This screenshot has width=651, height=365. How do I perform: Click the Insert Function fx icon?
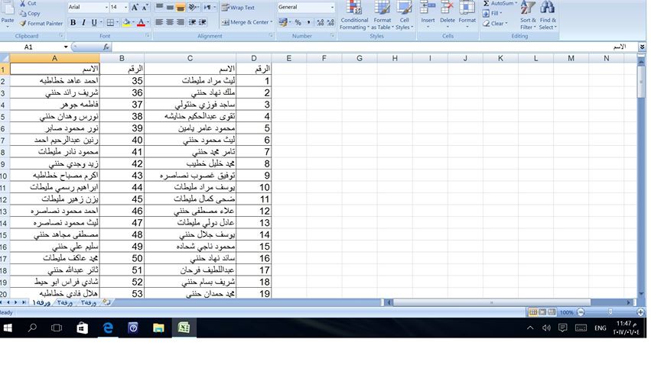tap(106, 47)
